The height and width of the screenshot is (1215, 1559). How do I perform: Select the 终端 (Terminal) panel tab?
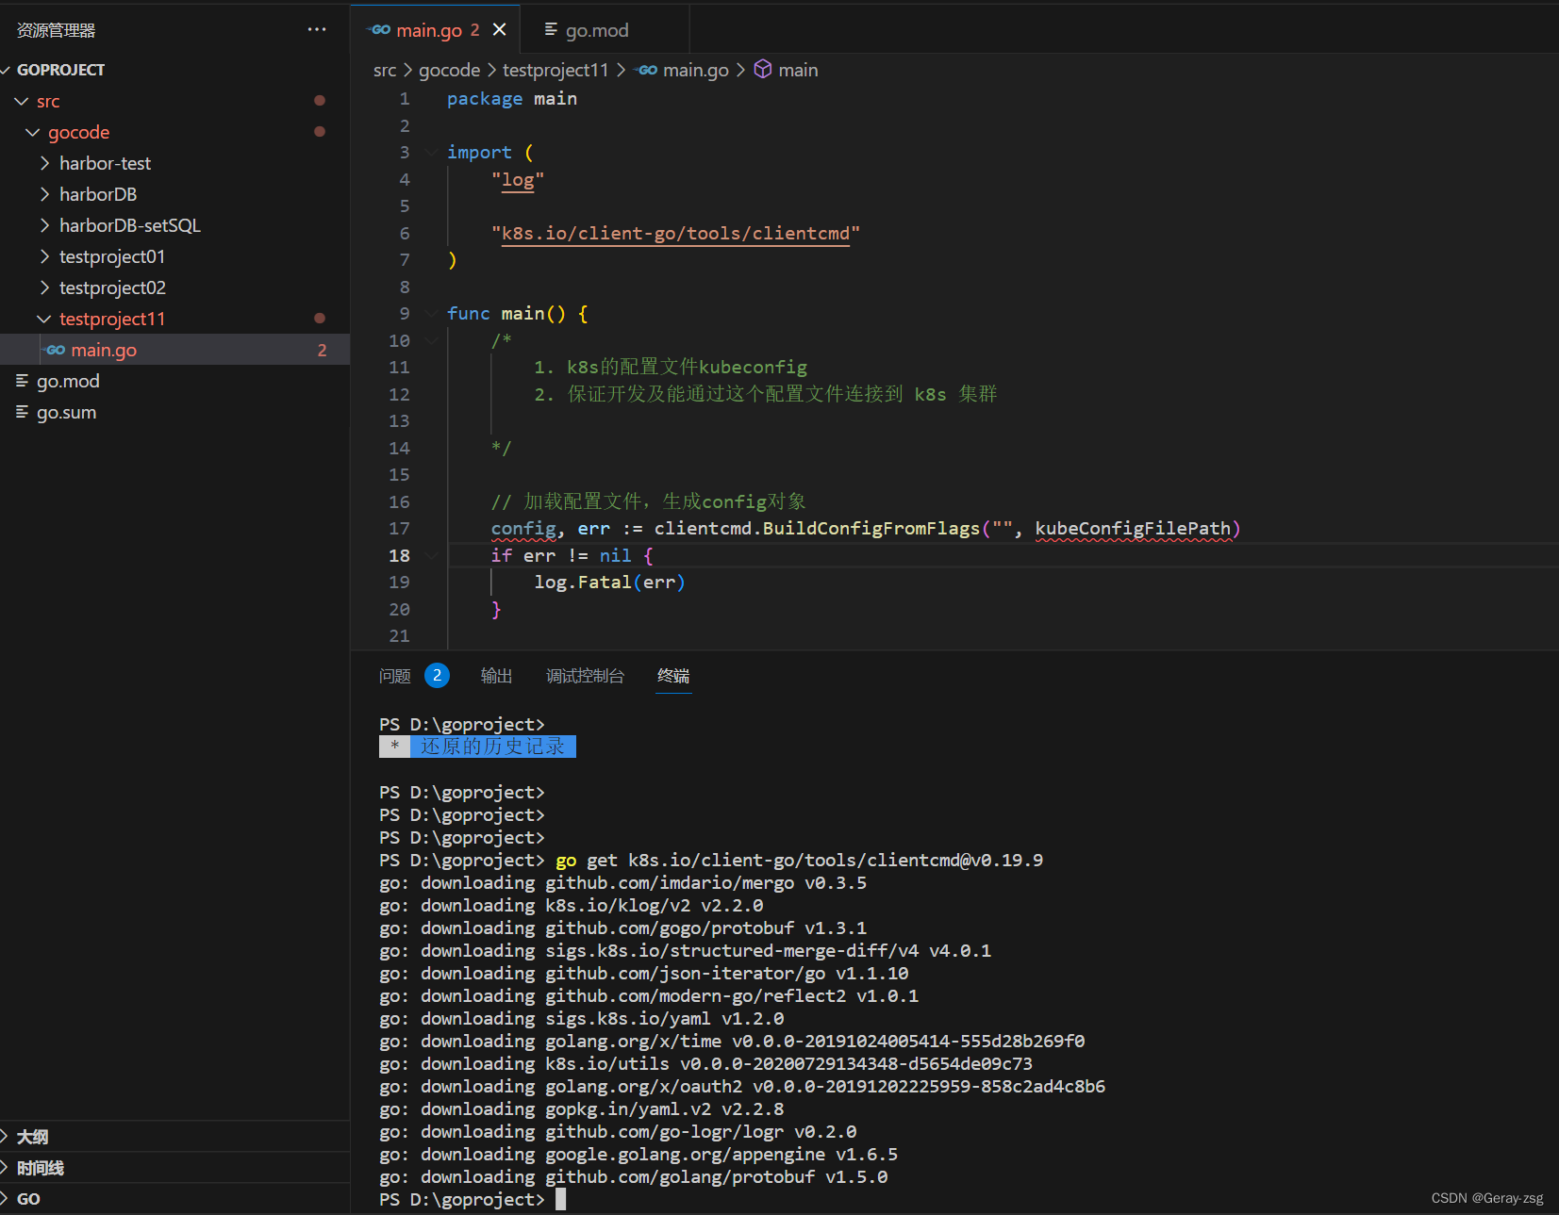[673, 676]
